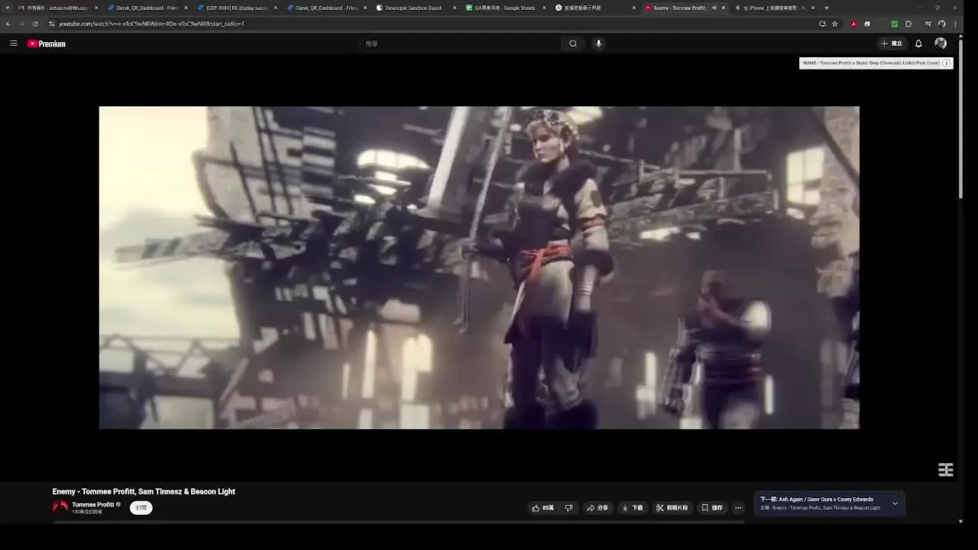Open the clip scissors button
The image size is (978, 550).
672,508
